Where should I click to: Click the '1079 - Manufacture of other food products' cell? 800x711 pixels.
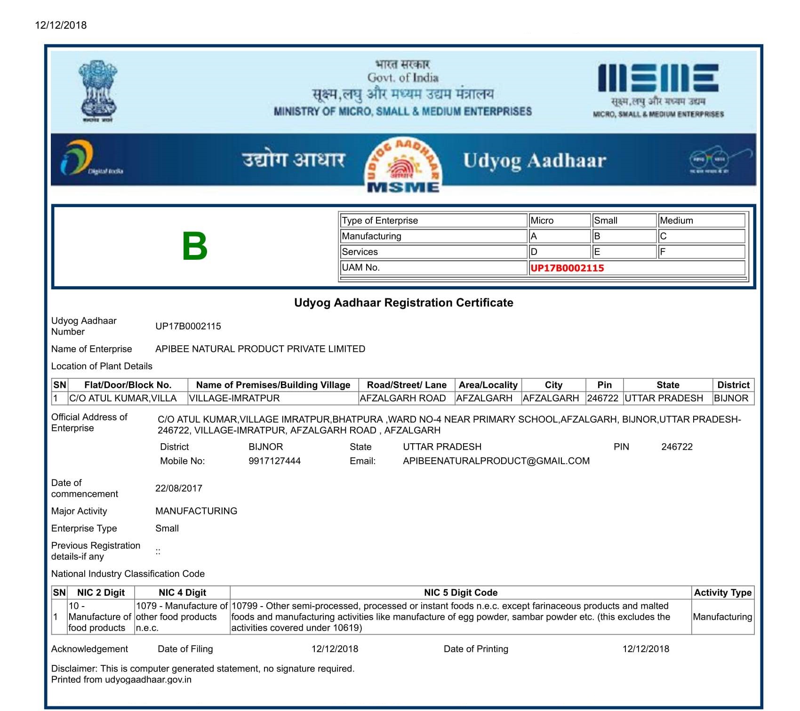pos(182,617)
